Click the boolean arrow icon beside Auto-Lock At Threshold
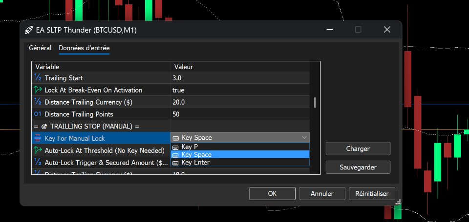 coord(38,150)
